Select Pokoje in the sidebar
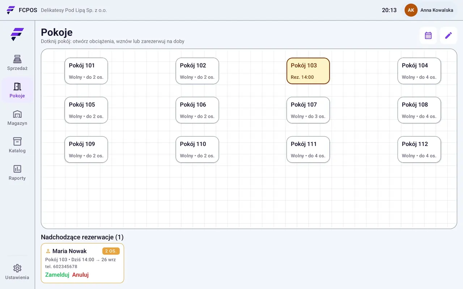The image size is (463, 289). [x=17, y=90]
